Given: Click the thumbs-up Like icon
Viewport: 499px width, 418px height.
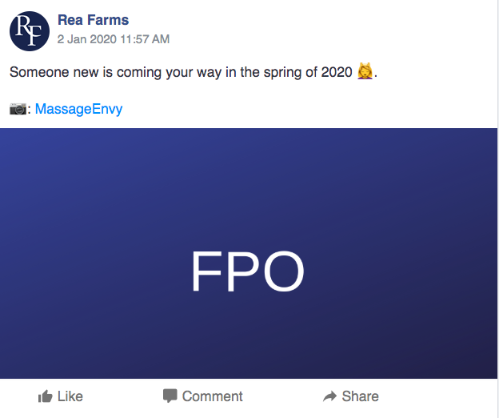Looking at the screenshot, I should point(46,396).
